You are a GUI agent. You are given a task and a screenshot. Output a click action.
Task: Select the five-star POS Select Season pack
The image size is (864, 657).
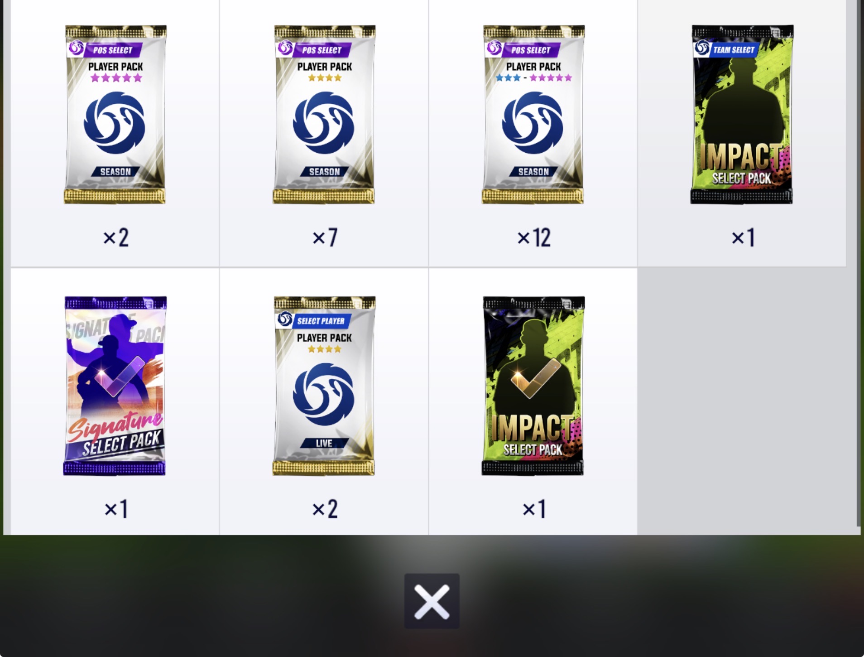click(x=115, y=114)
